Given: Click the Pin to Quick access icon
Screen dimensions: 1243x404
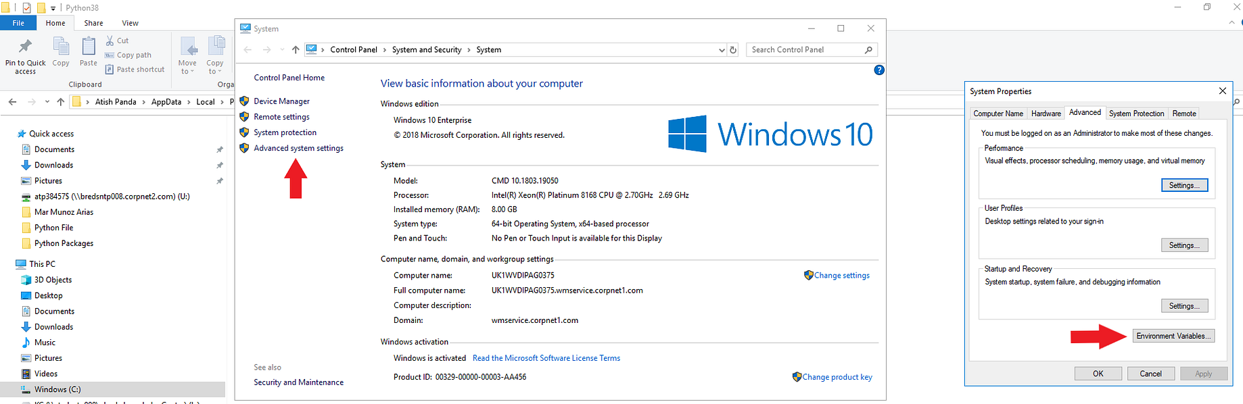Looking at the screenshot, I should click(25, 47).
